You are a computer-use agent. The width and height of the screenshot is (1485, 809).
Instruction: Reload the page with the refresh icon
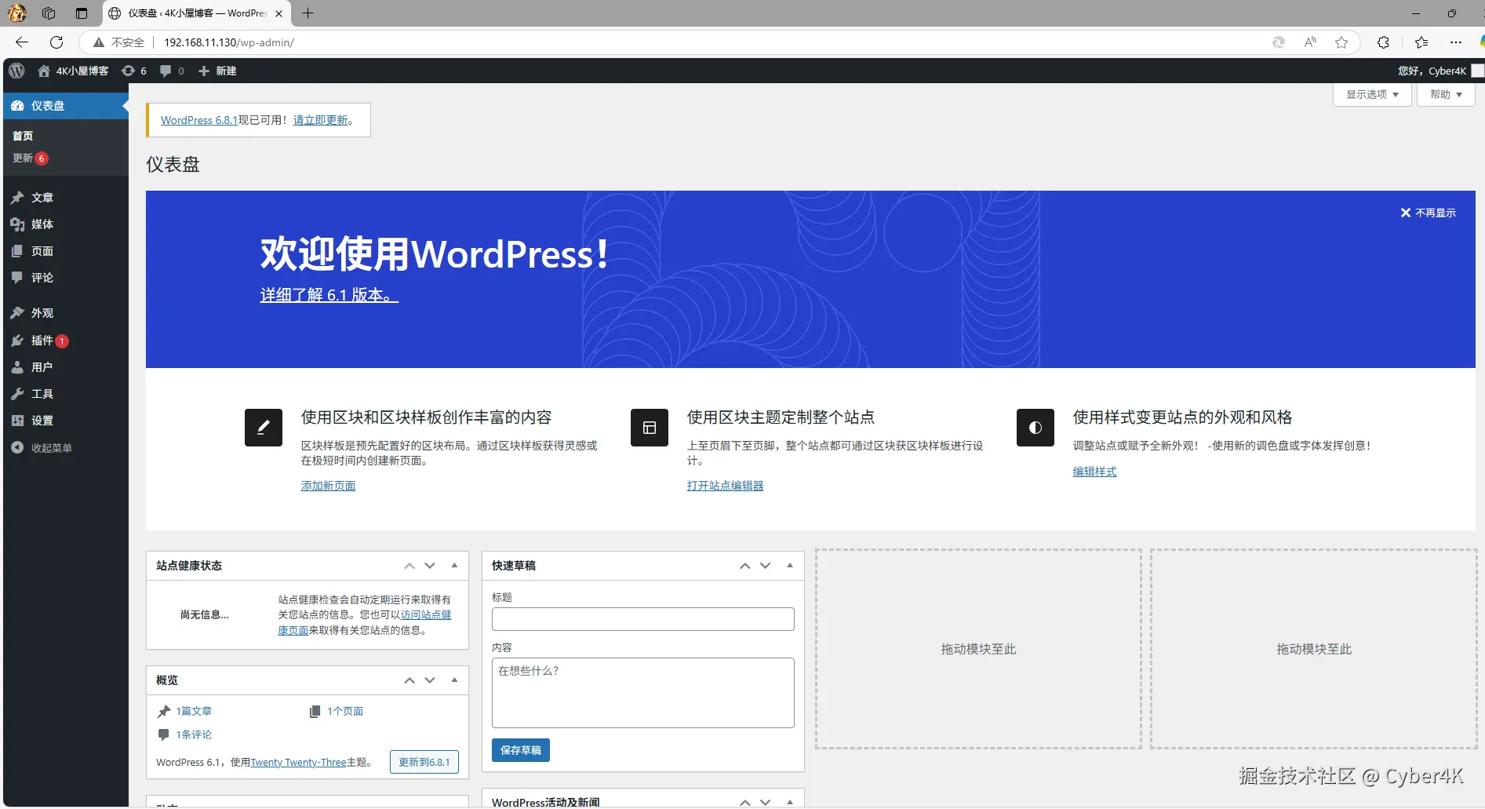click(56, 42)
